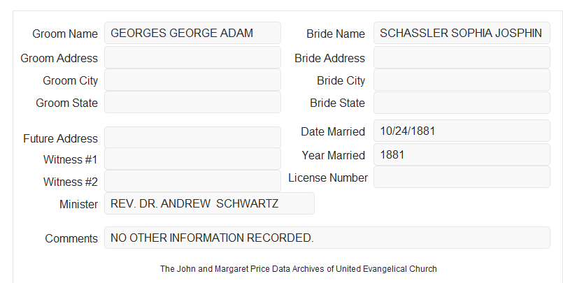The width and height of the screenshot is (563, 283).
Task: Click the Bride Address field
Action: pos(462,57)
